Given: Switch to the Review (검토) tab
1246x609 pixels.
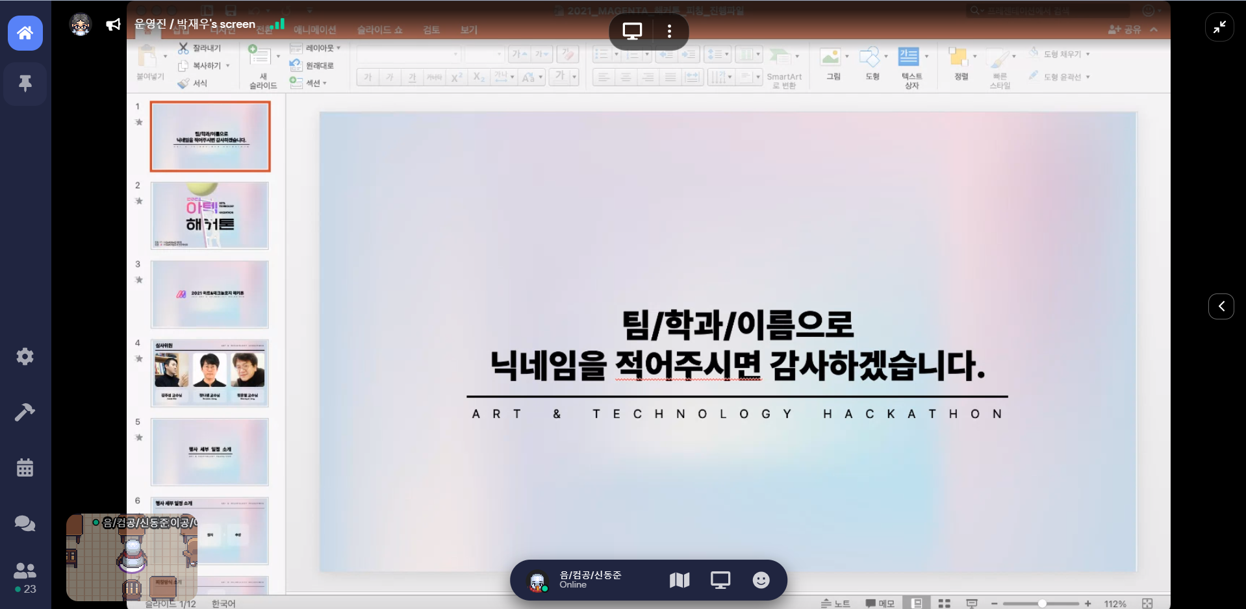Looking at the screenshot, I should pyautogui.click(x=431, y=30).
